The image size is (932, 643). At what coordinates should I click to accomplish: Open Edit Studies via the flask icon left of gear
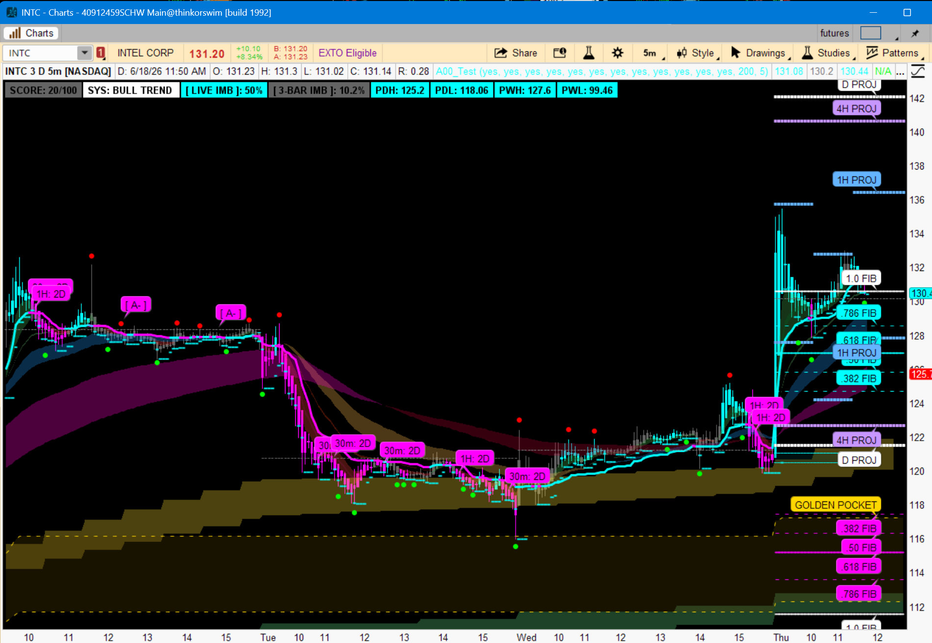pyautogui.click(x=589, y=53)
